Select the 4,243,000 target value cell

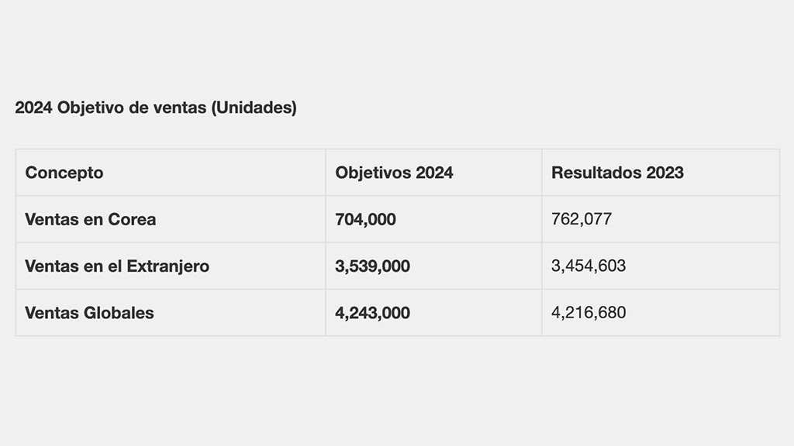[x=433, y=313]
